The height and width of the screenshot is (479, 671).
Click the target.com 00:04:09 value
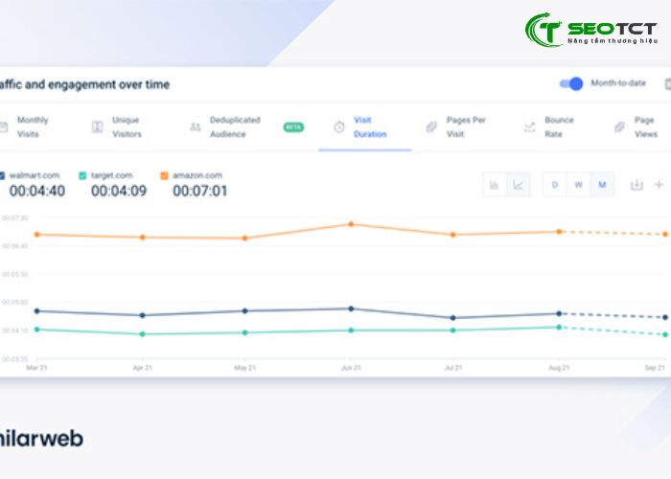point(119,191)
